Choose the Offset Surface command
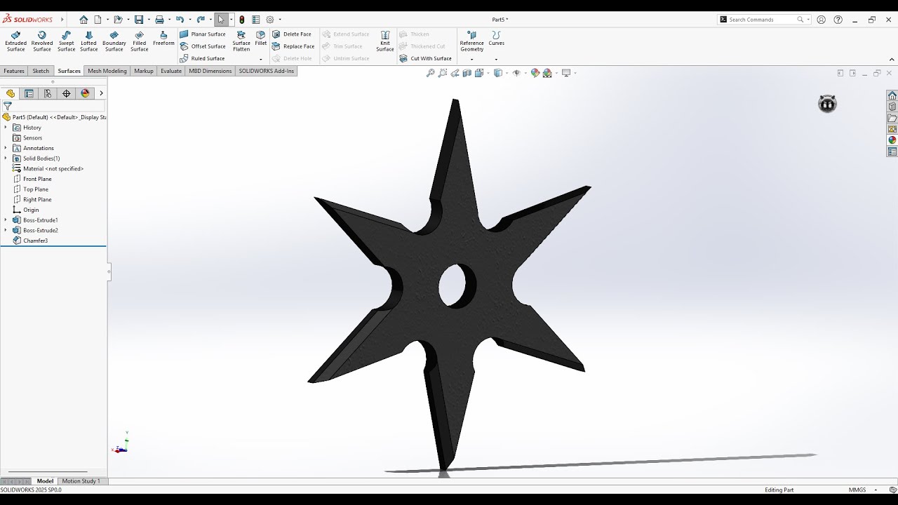 tap(203, 46)
